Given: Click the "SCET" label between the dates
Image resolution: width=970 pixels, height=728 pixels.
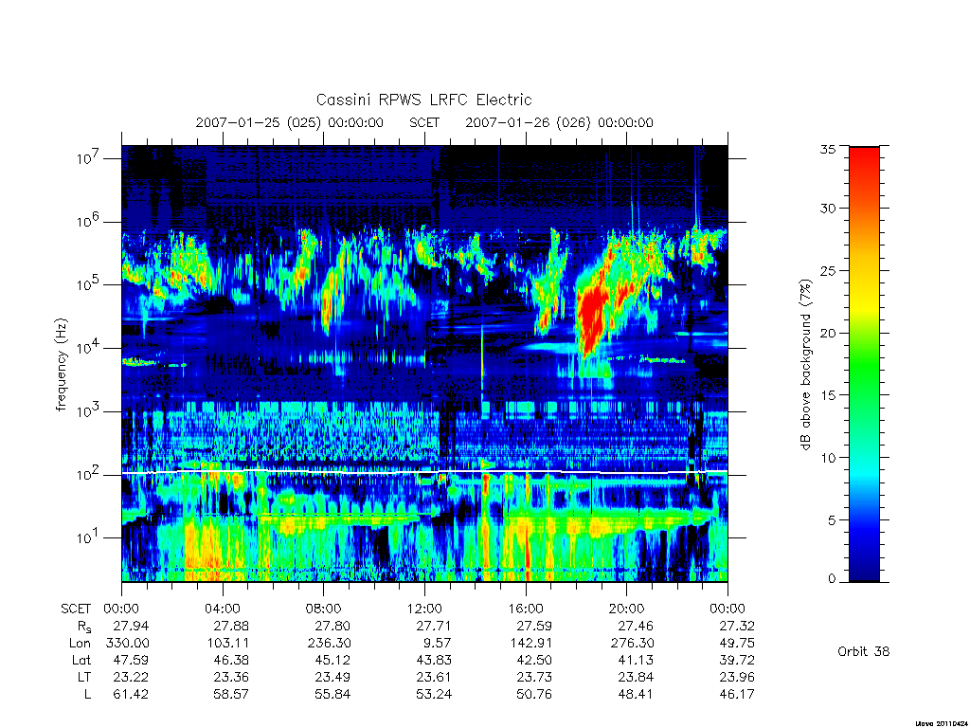Looking at the screenshot, I should 424,122.
